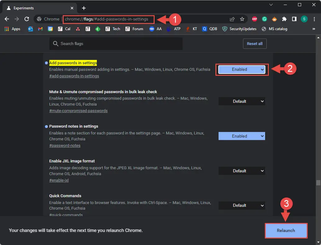Open the Add passwords in settings dropdown
The image size is (321, 245).
[242, 70]
